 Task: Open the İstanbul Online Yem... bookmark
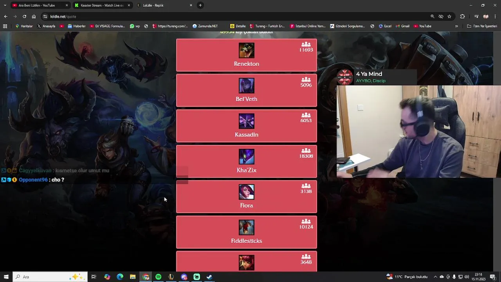(x=308, y=26)
